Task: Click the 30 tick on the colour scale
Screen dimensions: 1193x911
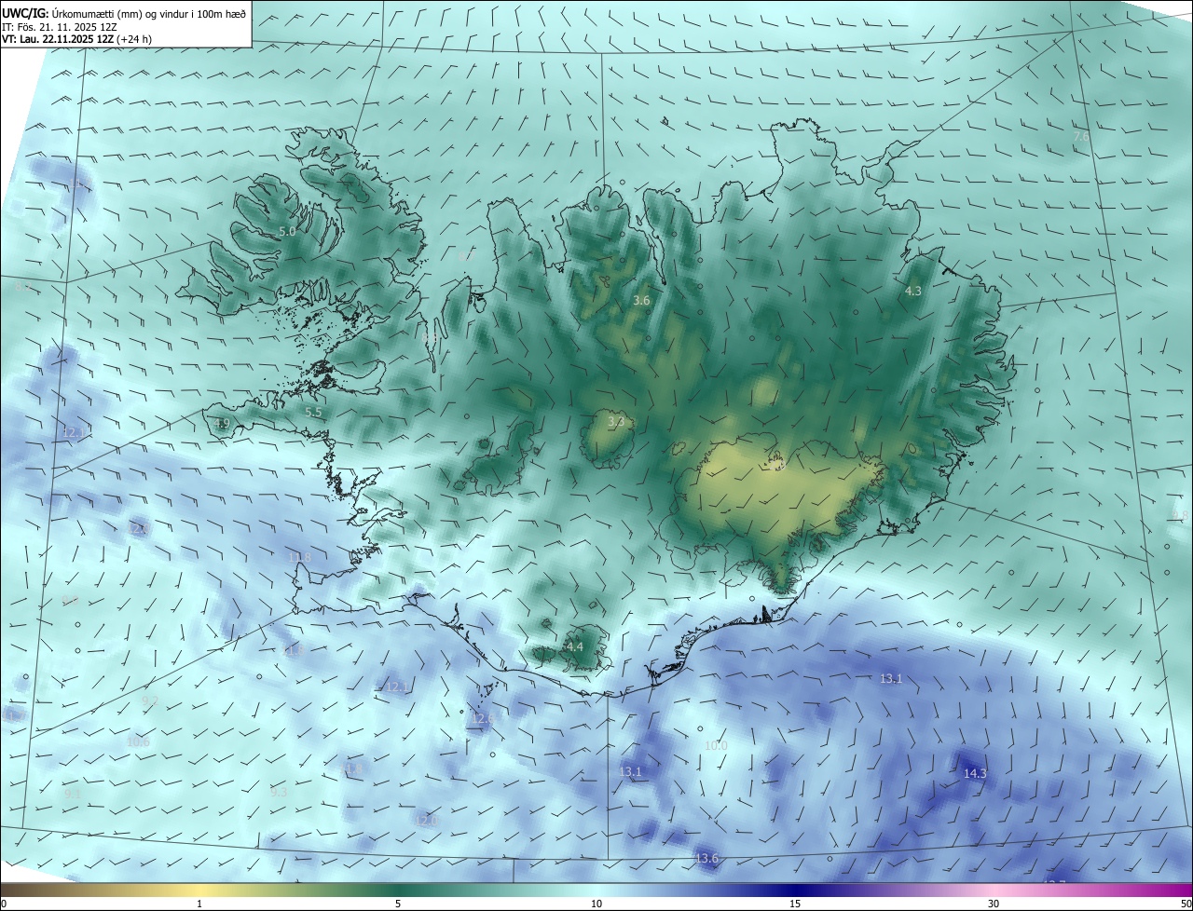Action: (x=994, y=904)
